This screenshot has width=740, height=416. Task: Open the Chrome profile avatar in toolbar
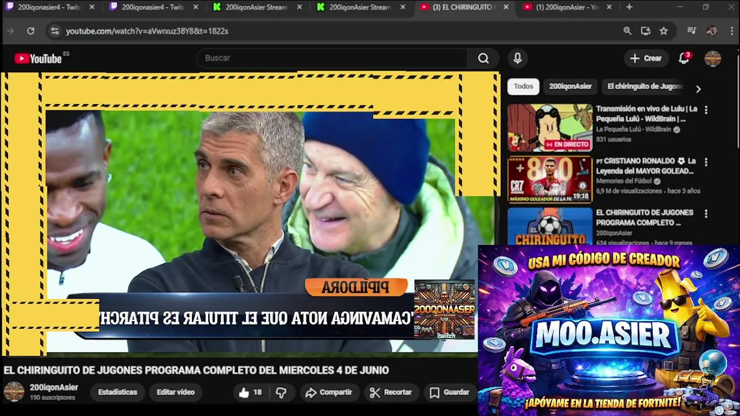click(x=712, y=31)
